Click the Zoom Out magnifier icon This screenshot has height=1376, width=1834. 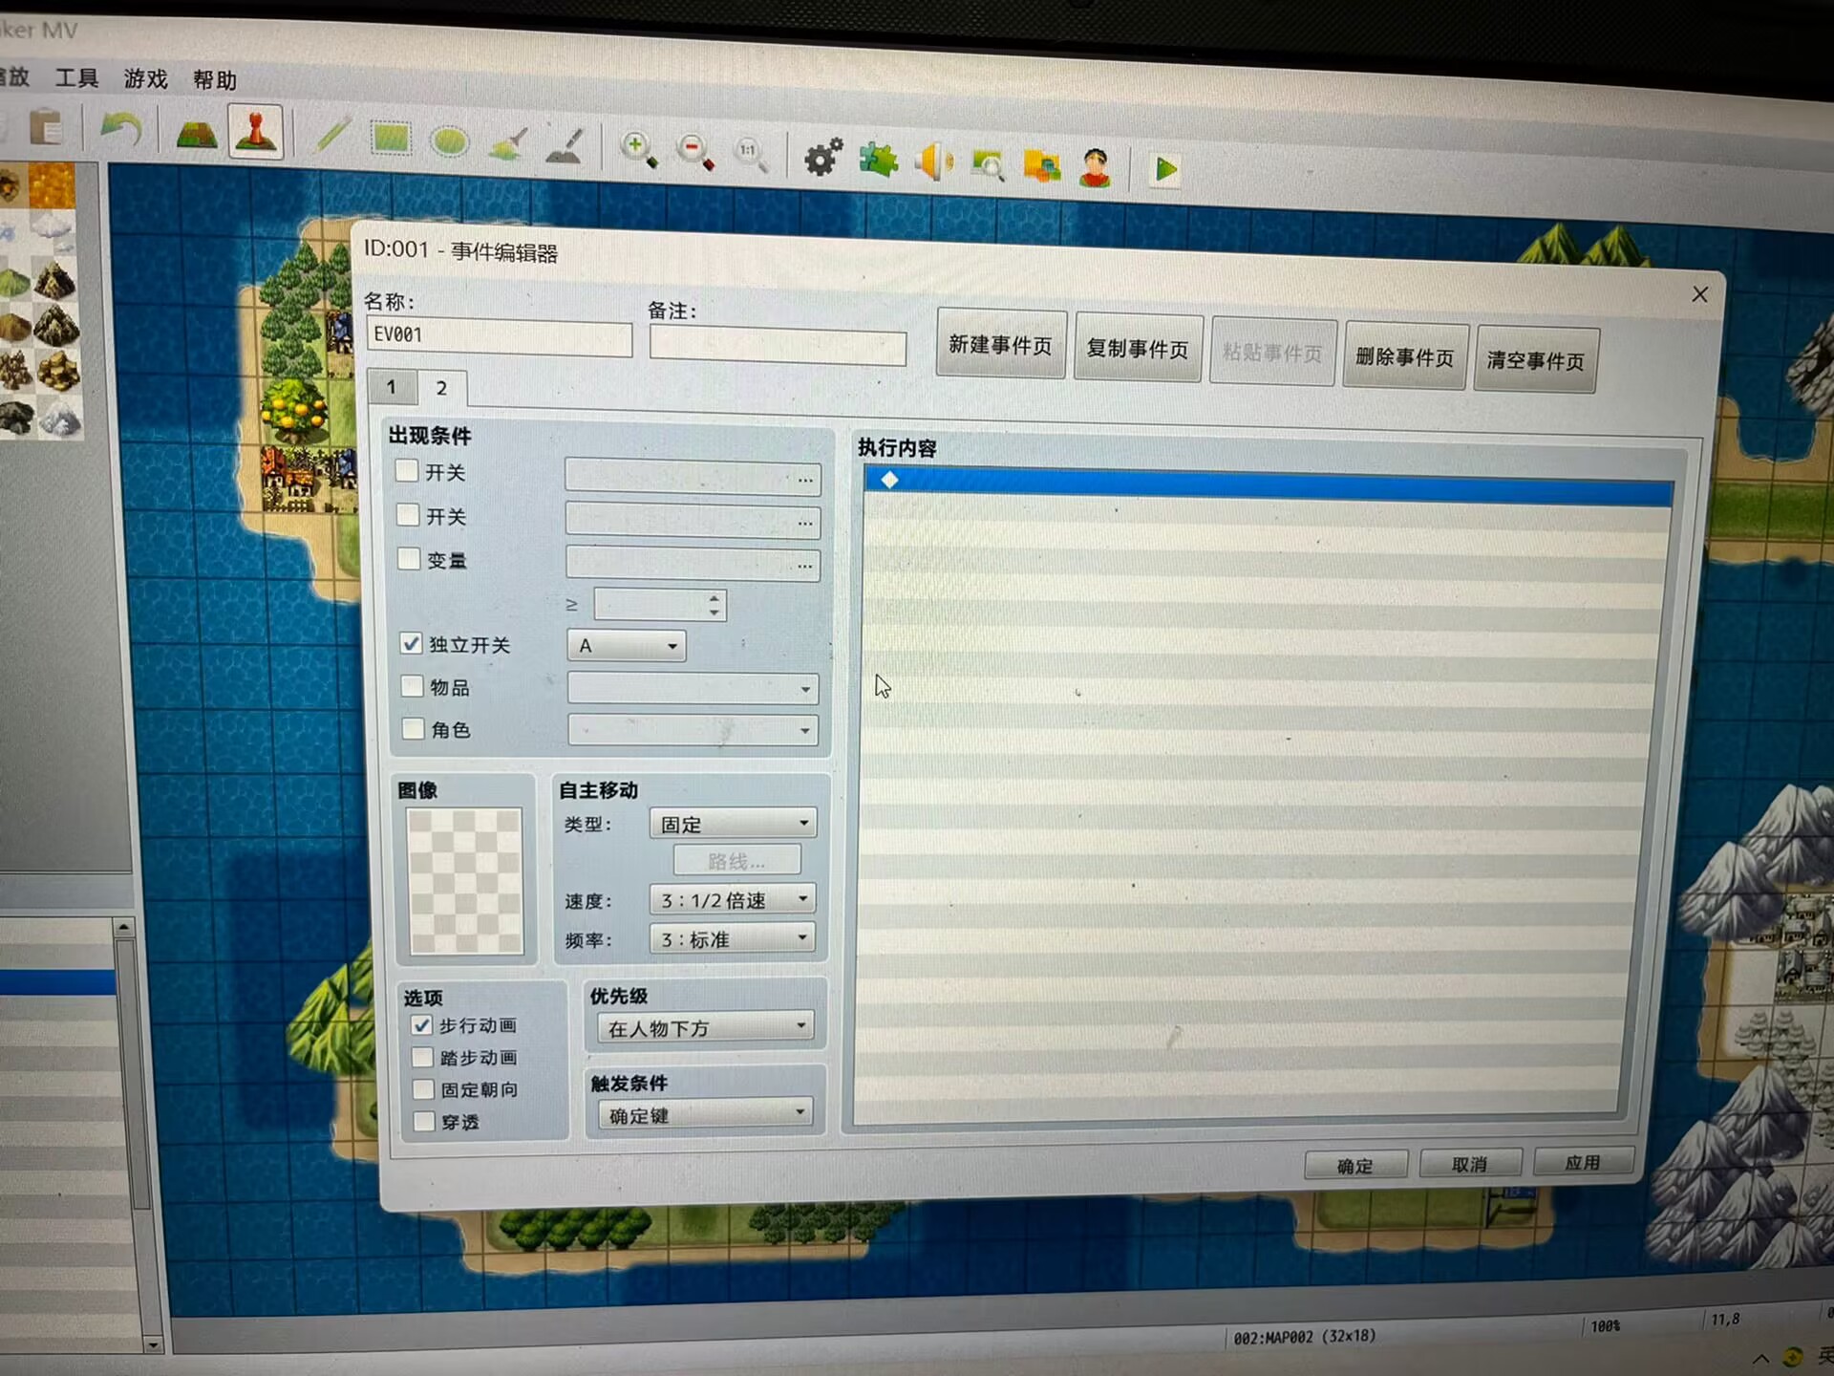pyautogui.click(x=695, y=152)
